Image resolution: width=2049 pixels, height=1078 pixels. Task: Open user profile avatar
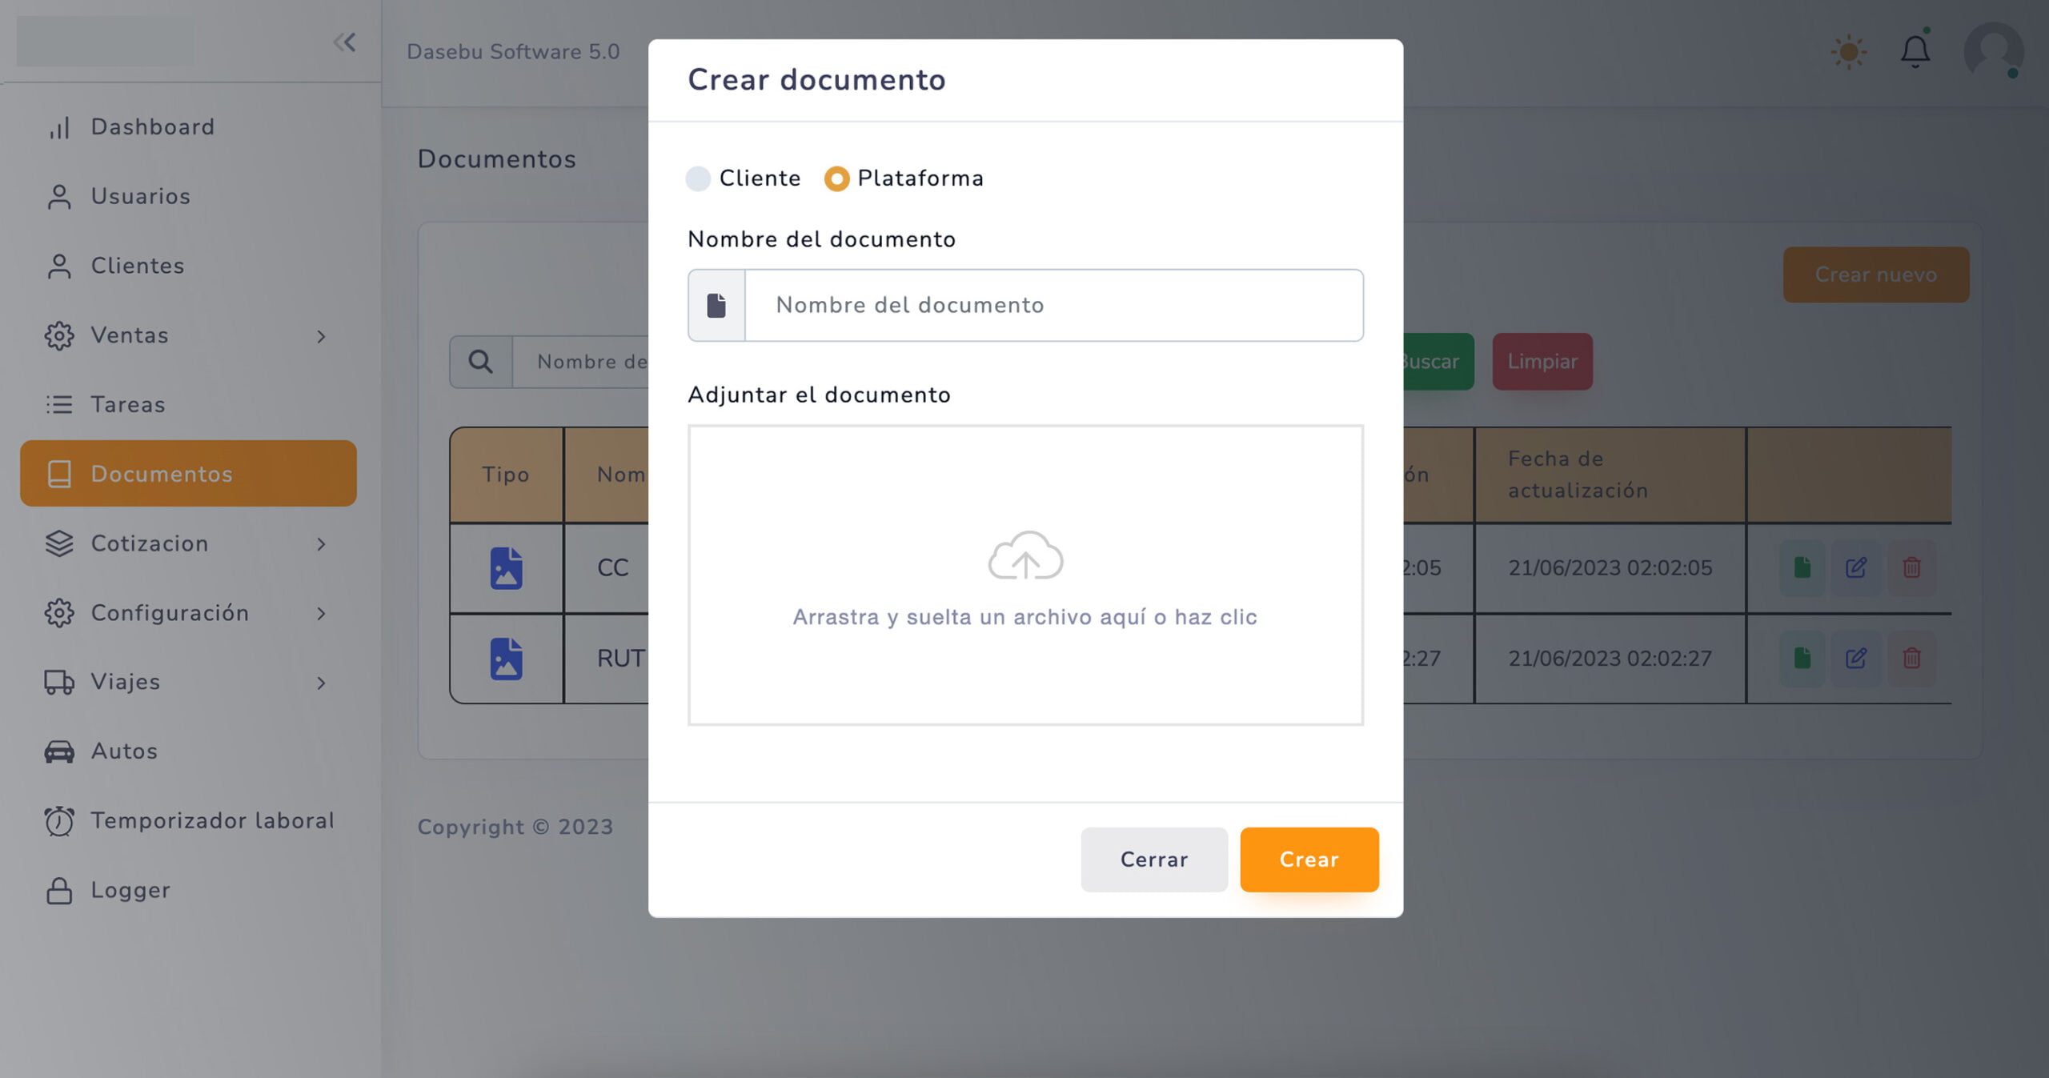1993,50
